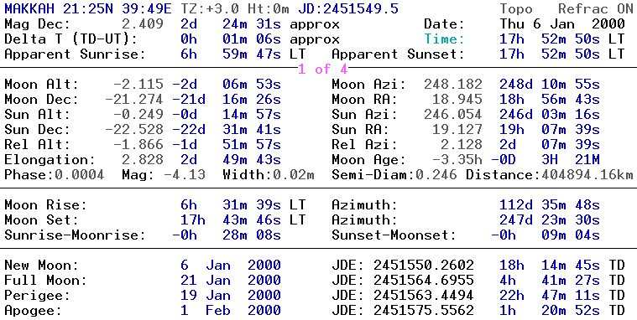This screenshot has height=320, width=637.
Task: Select the moonset azimuth 247d 23m 30s
Action: (x=549, y=219)
